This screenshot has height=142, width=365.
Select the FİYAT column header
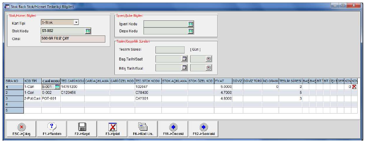pos(223,80)
